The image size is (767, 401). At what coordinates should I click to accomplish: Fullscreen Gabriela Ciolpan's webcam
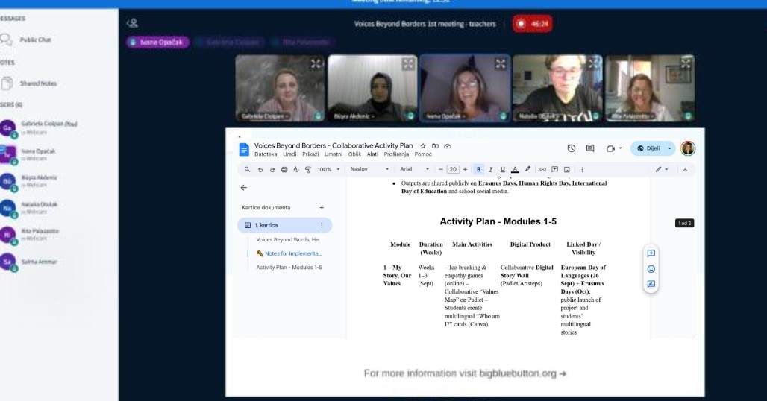[316, 63]
